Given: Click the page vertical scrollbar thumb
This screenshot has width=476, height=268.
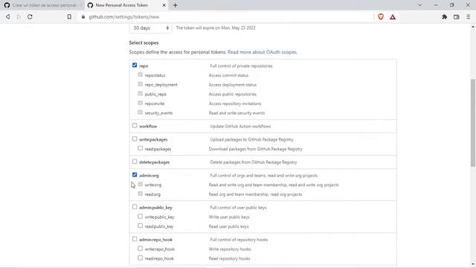Looking at the screenshot, I should point(473,123).
